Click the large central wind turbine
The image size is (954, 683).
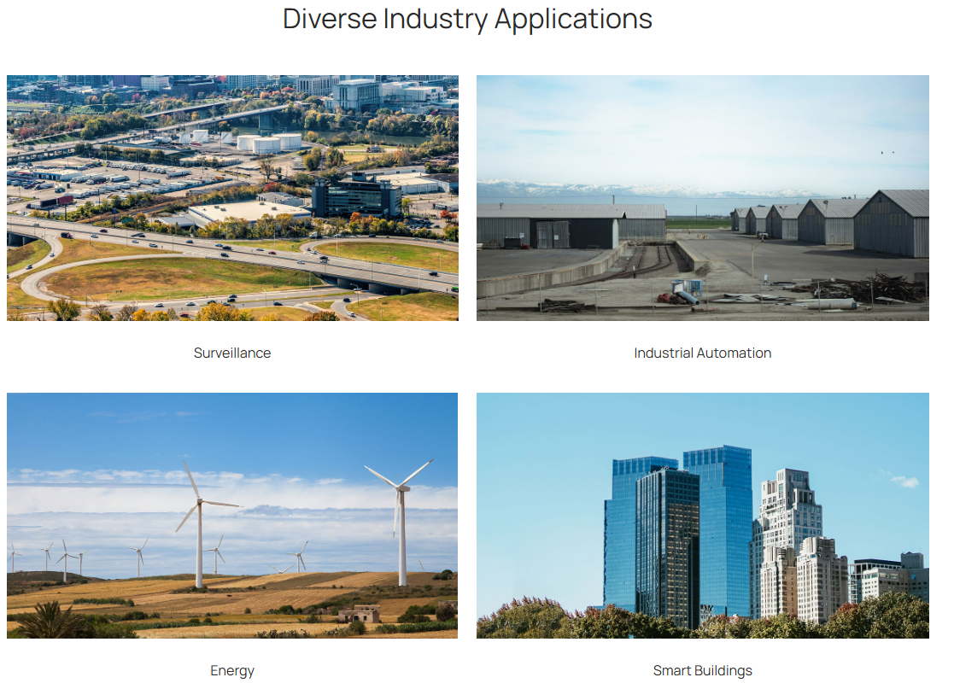point(199,529)
